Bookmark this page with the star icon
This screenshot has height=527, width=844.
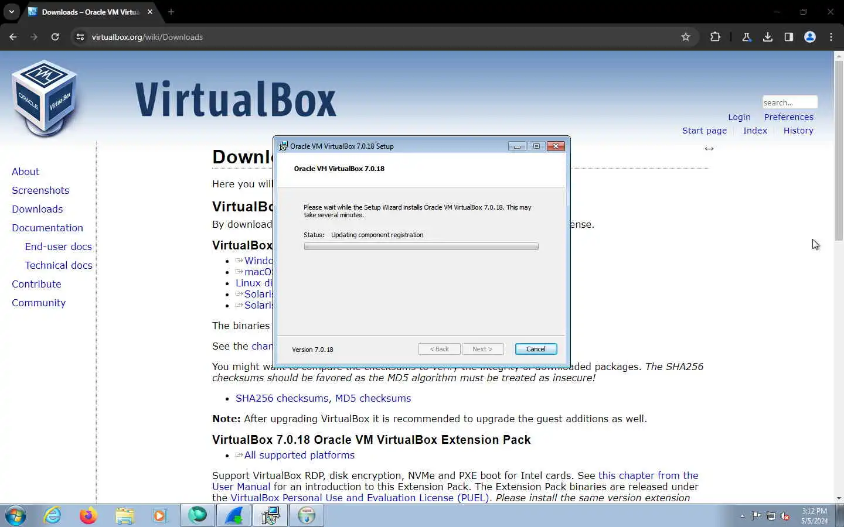point(686,37)
